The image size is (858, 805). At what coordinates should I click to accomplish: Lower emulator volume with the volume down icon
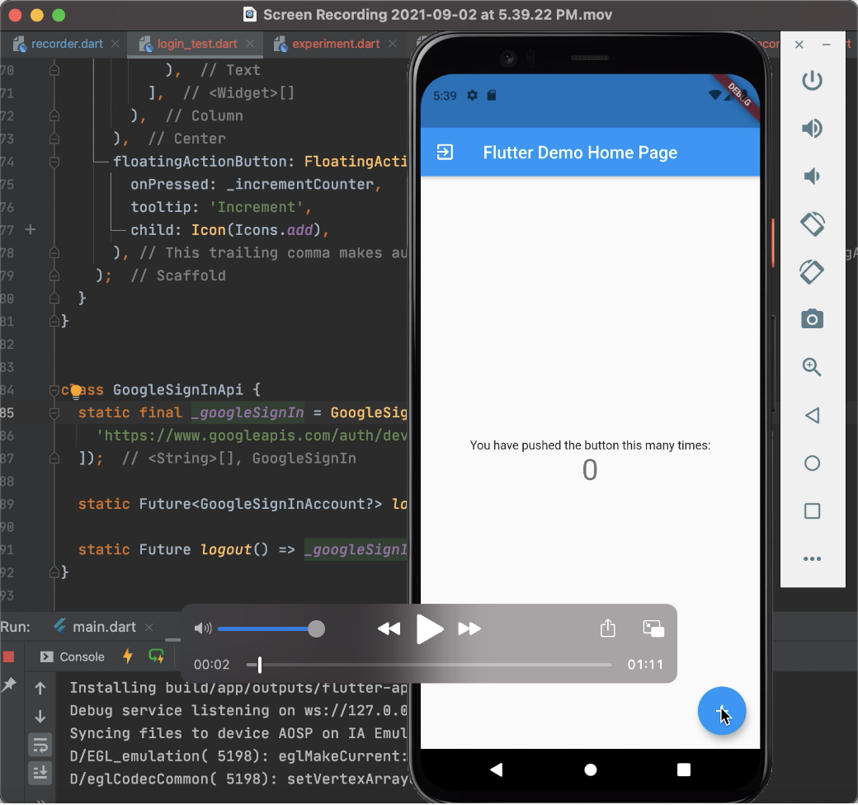[x=812, y=177]
